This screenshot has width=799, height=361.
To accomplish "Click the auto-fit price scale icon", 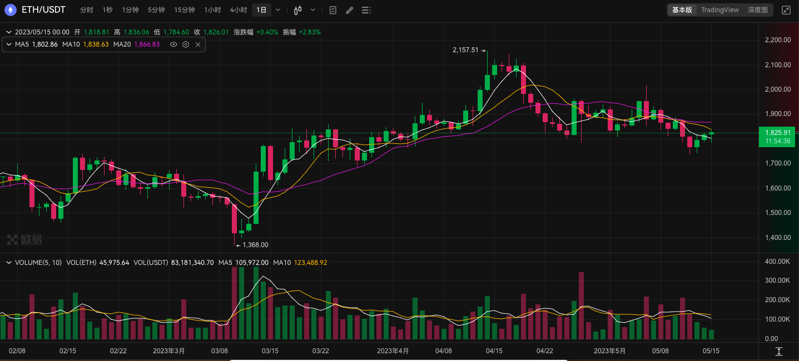I will click(x=779, y=352).
